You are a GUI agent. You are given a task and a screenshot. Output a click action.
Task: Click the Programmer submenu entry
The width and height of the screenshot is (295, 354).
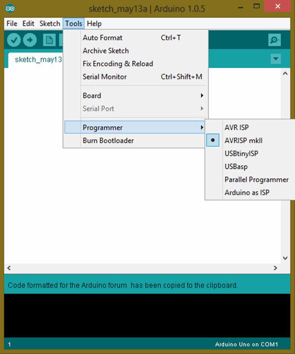point(135,127)
